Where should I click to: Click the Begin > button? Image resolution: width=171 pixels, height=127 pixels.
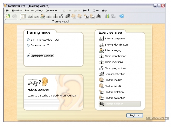click(x=134, y=115)
